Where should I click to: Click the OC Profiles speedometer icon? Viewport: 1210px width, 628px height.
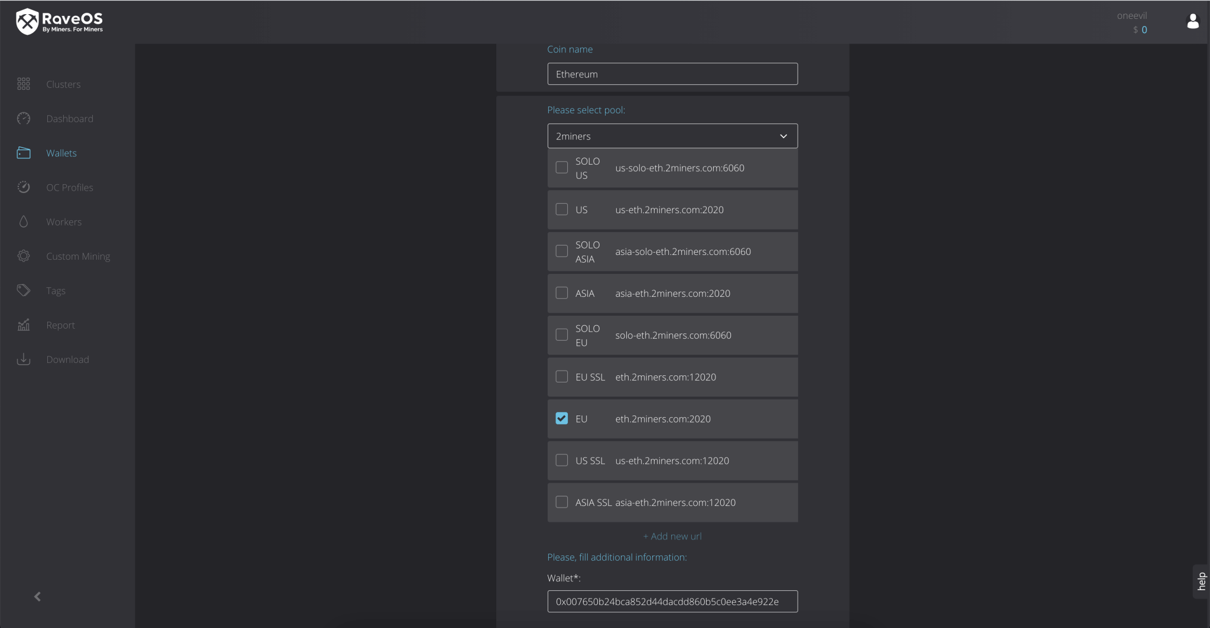pyautogui.click(x=24, y=187)
